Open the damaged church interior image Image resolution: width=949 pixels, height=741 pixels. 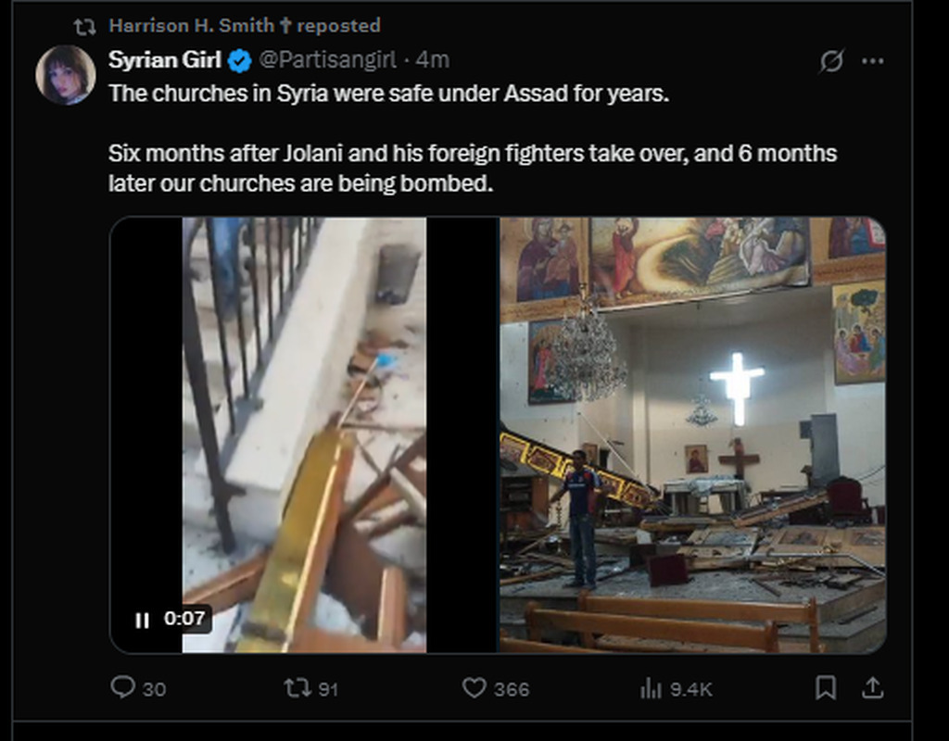[x=692, y=435]
